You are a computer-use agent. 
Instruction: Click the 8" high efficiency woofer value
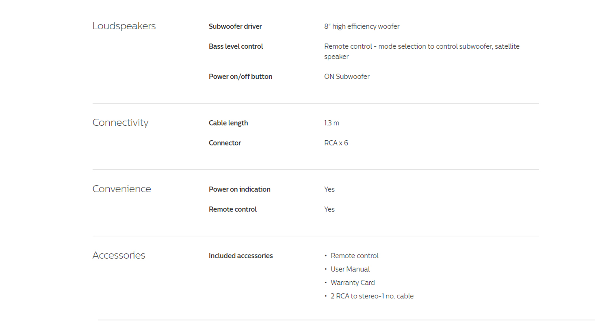[x=361, y=26]
